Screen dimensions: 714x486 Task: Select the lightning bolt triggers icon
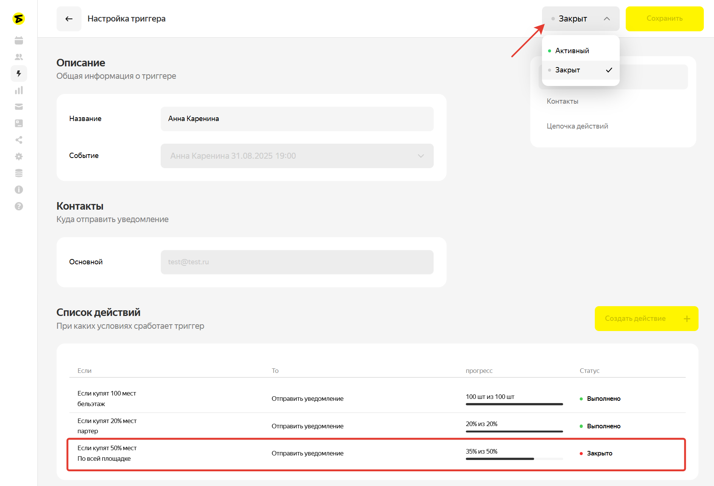click(19, 74)
